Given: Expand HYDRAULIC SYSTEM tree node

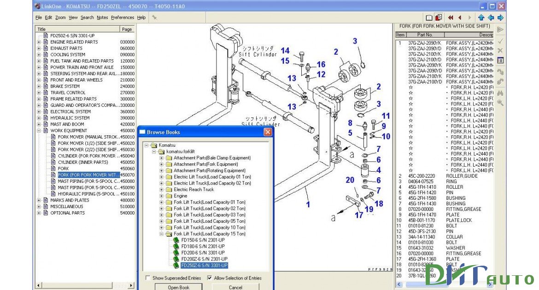Looking at the screenshot, I should click(x=39, y=118).
